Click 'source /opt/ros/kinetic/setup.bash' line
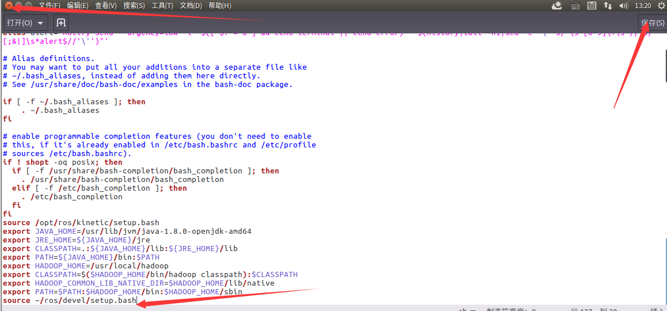 point(81,223)
